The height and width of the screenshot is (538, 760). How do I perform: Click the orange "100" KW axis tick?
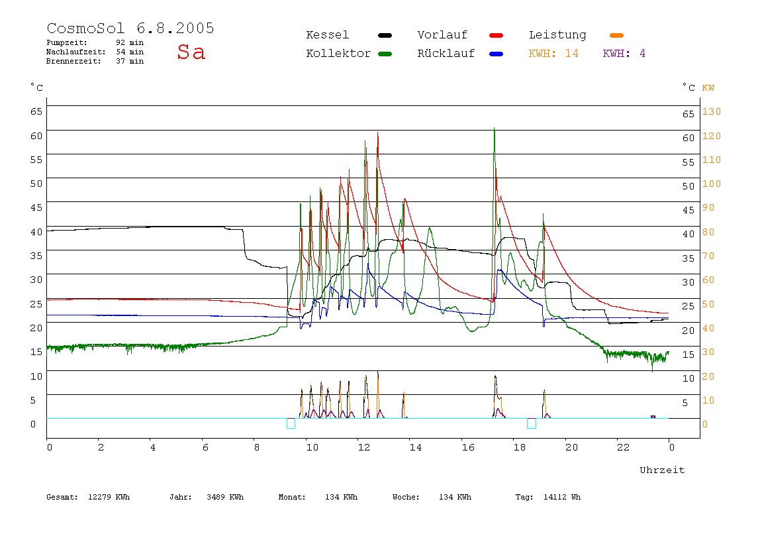(x=712, y=184)
